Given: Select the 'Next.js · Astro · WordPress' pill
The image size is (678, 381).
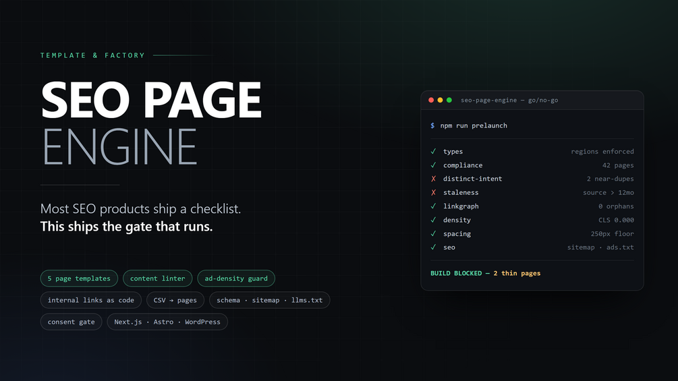Looking at the screenshot, I should point(167,322).
